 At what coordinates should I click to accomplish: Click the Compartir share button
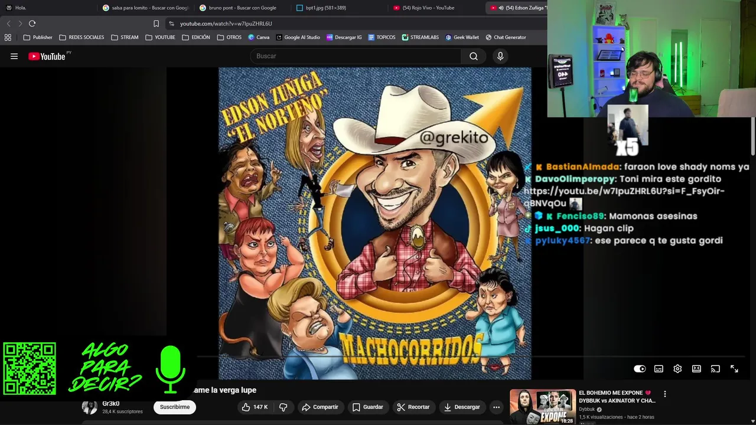click(x=320, y=407)
